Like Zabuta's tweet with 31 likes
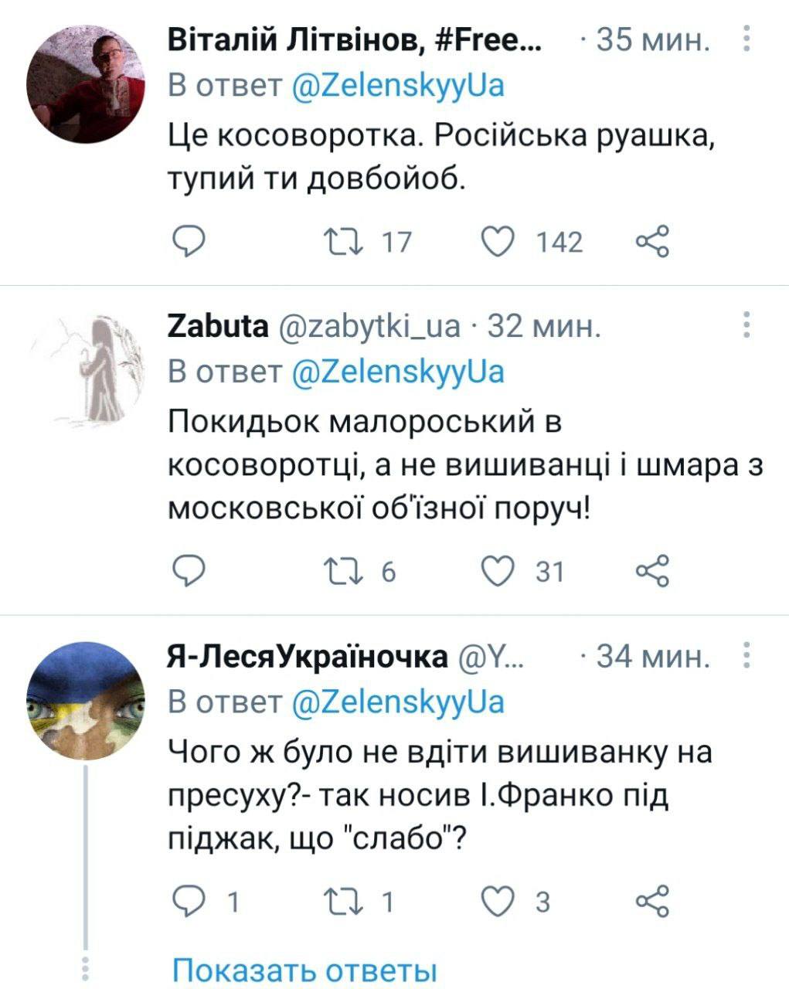789x989 pixels. click(x=498, y=571)
